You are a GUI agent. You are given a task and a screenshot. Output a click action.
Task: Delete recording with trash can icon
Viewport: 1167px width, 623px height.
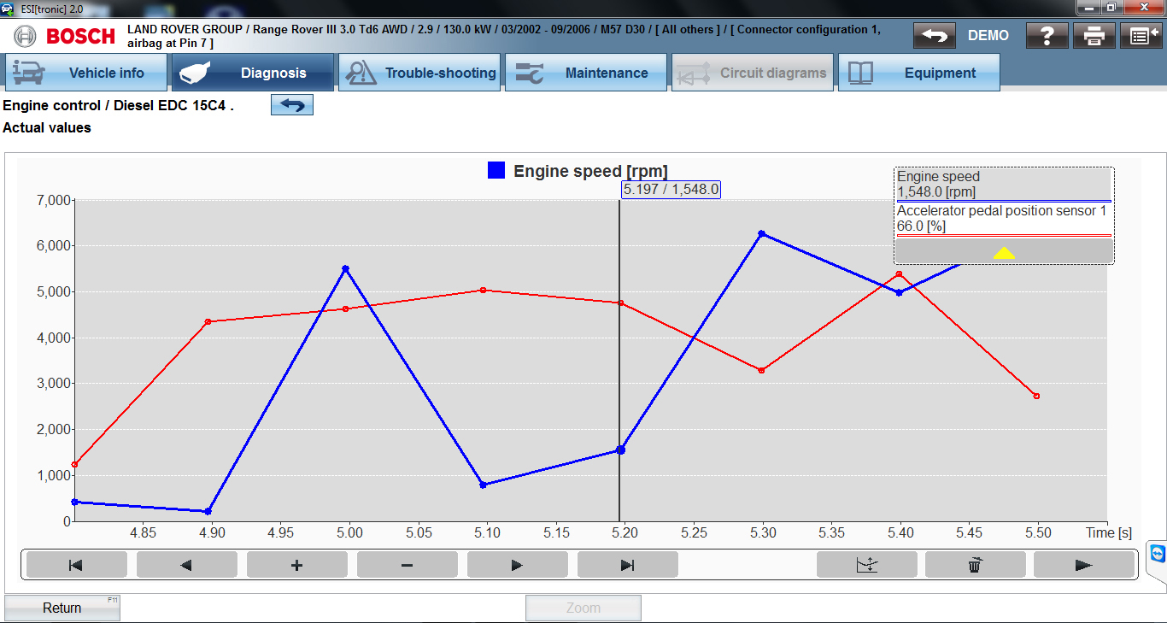[x=975, y=565]
